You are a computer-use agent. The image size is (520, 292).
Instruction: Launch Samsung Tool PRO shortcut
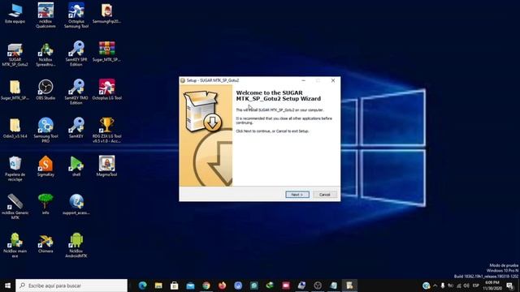45,130
